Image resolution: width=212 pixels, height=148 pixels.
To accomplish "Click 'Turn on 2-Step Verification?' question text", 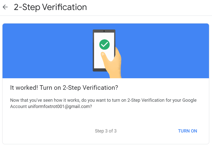I will click(79, 88).
